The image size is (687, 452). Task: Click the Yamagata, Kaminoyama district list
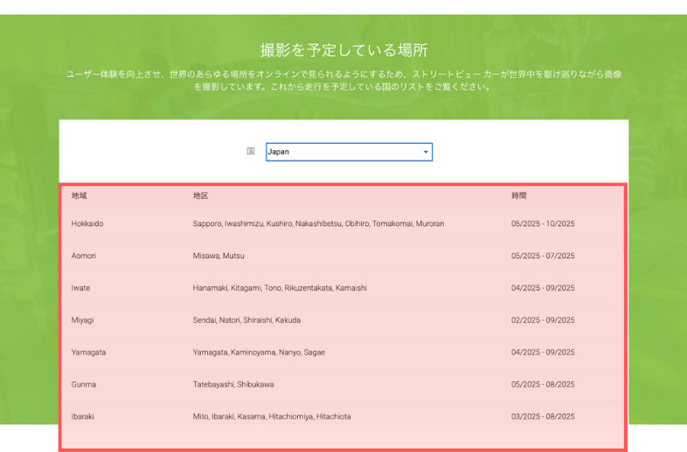point(260,353)
